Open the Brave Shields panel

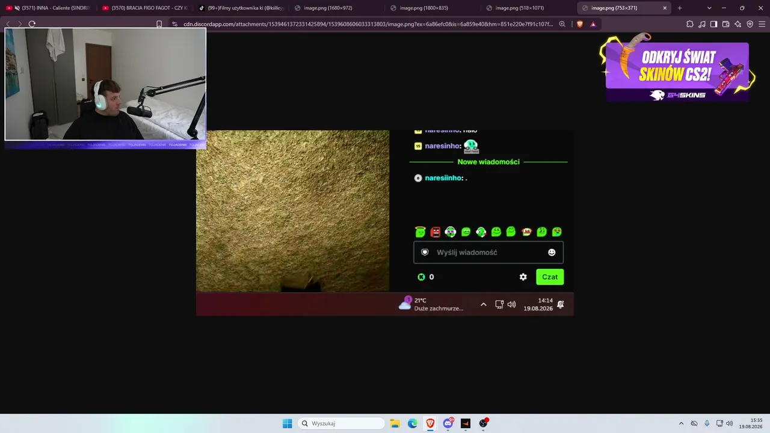580,24
